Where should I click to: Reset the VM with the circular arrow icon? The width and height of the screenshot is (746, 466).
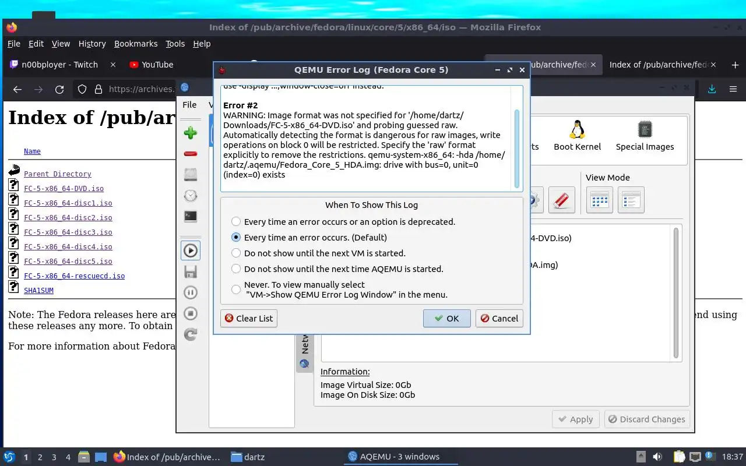(191, 334)
